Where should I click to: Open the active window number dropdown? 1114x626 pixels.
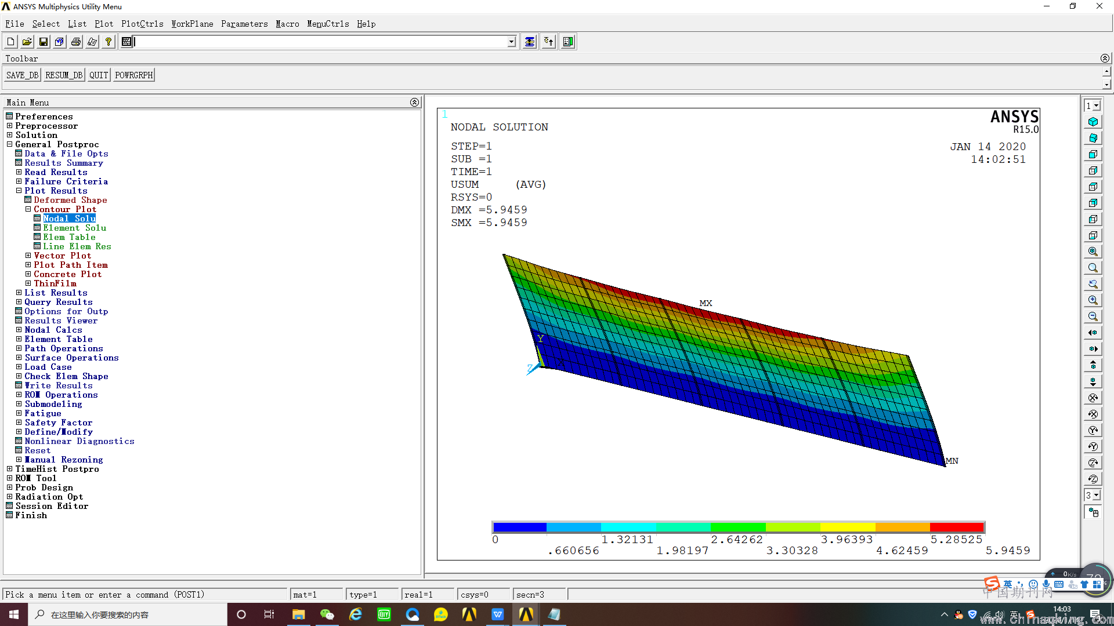pos(1097,106)
